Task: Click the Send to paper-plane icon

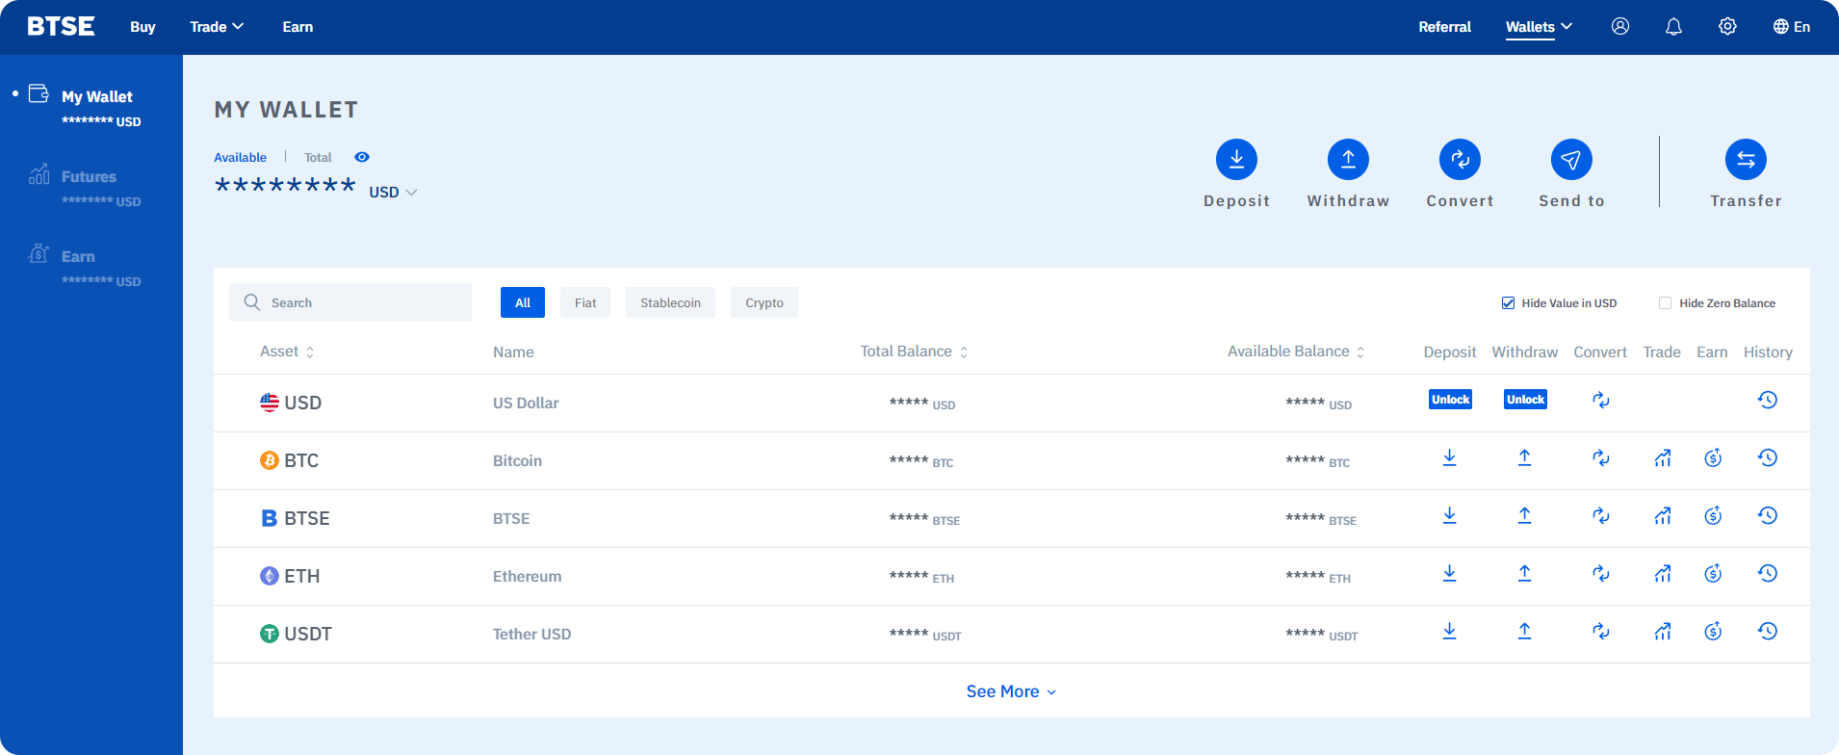Action: 1571,160
